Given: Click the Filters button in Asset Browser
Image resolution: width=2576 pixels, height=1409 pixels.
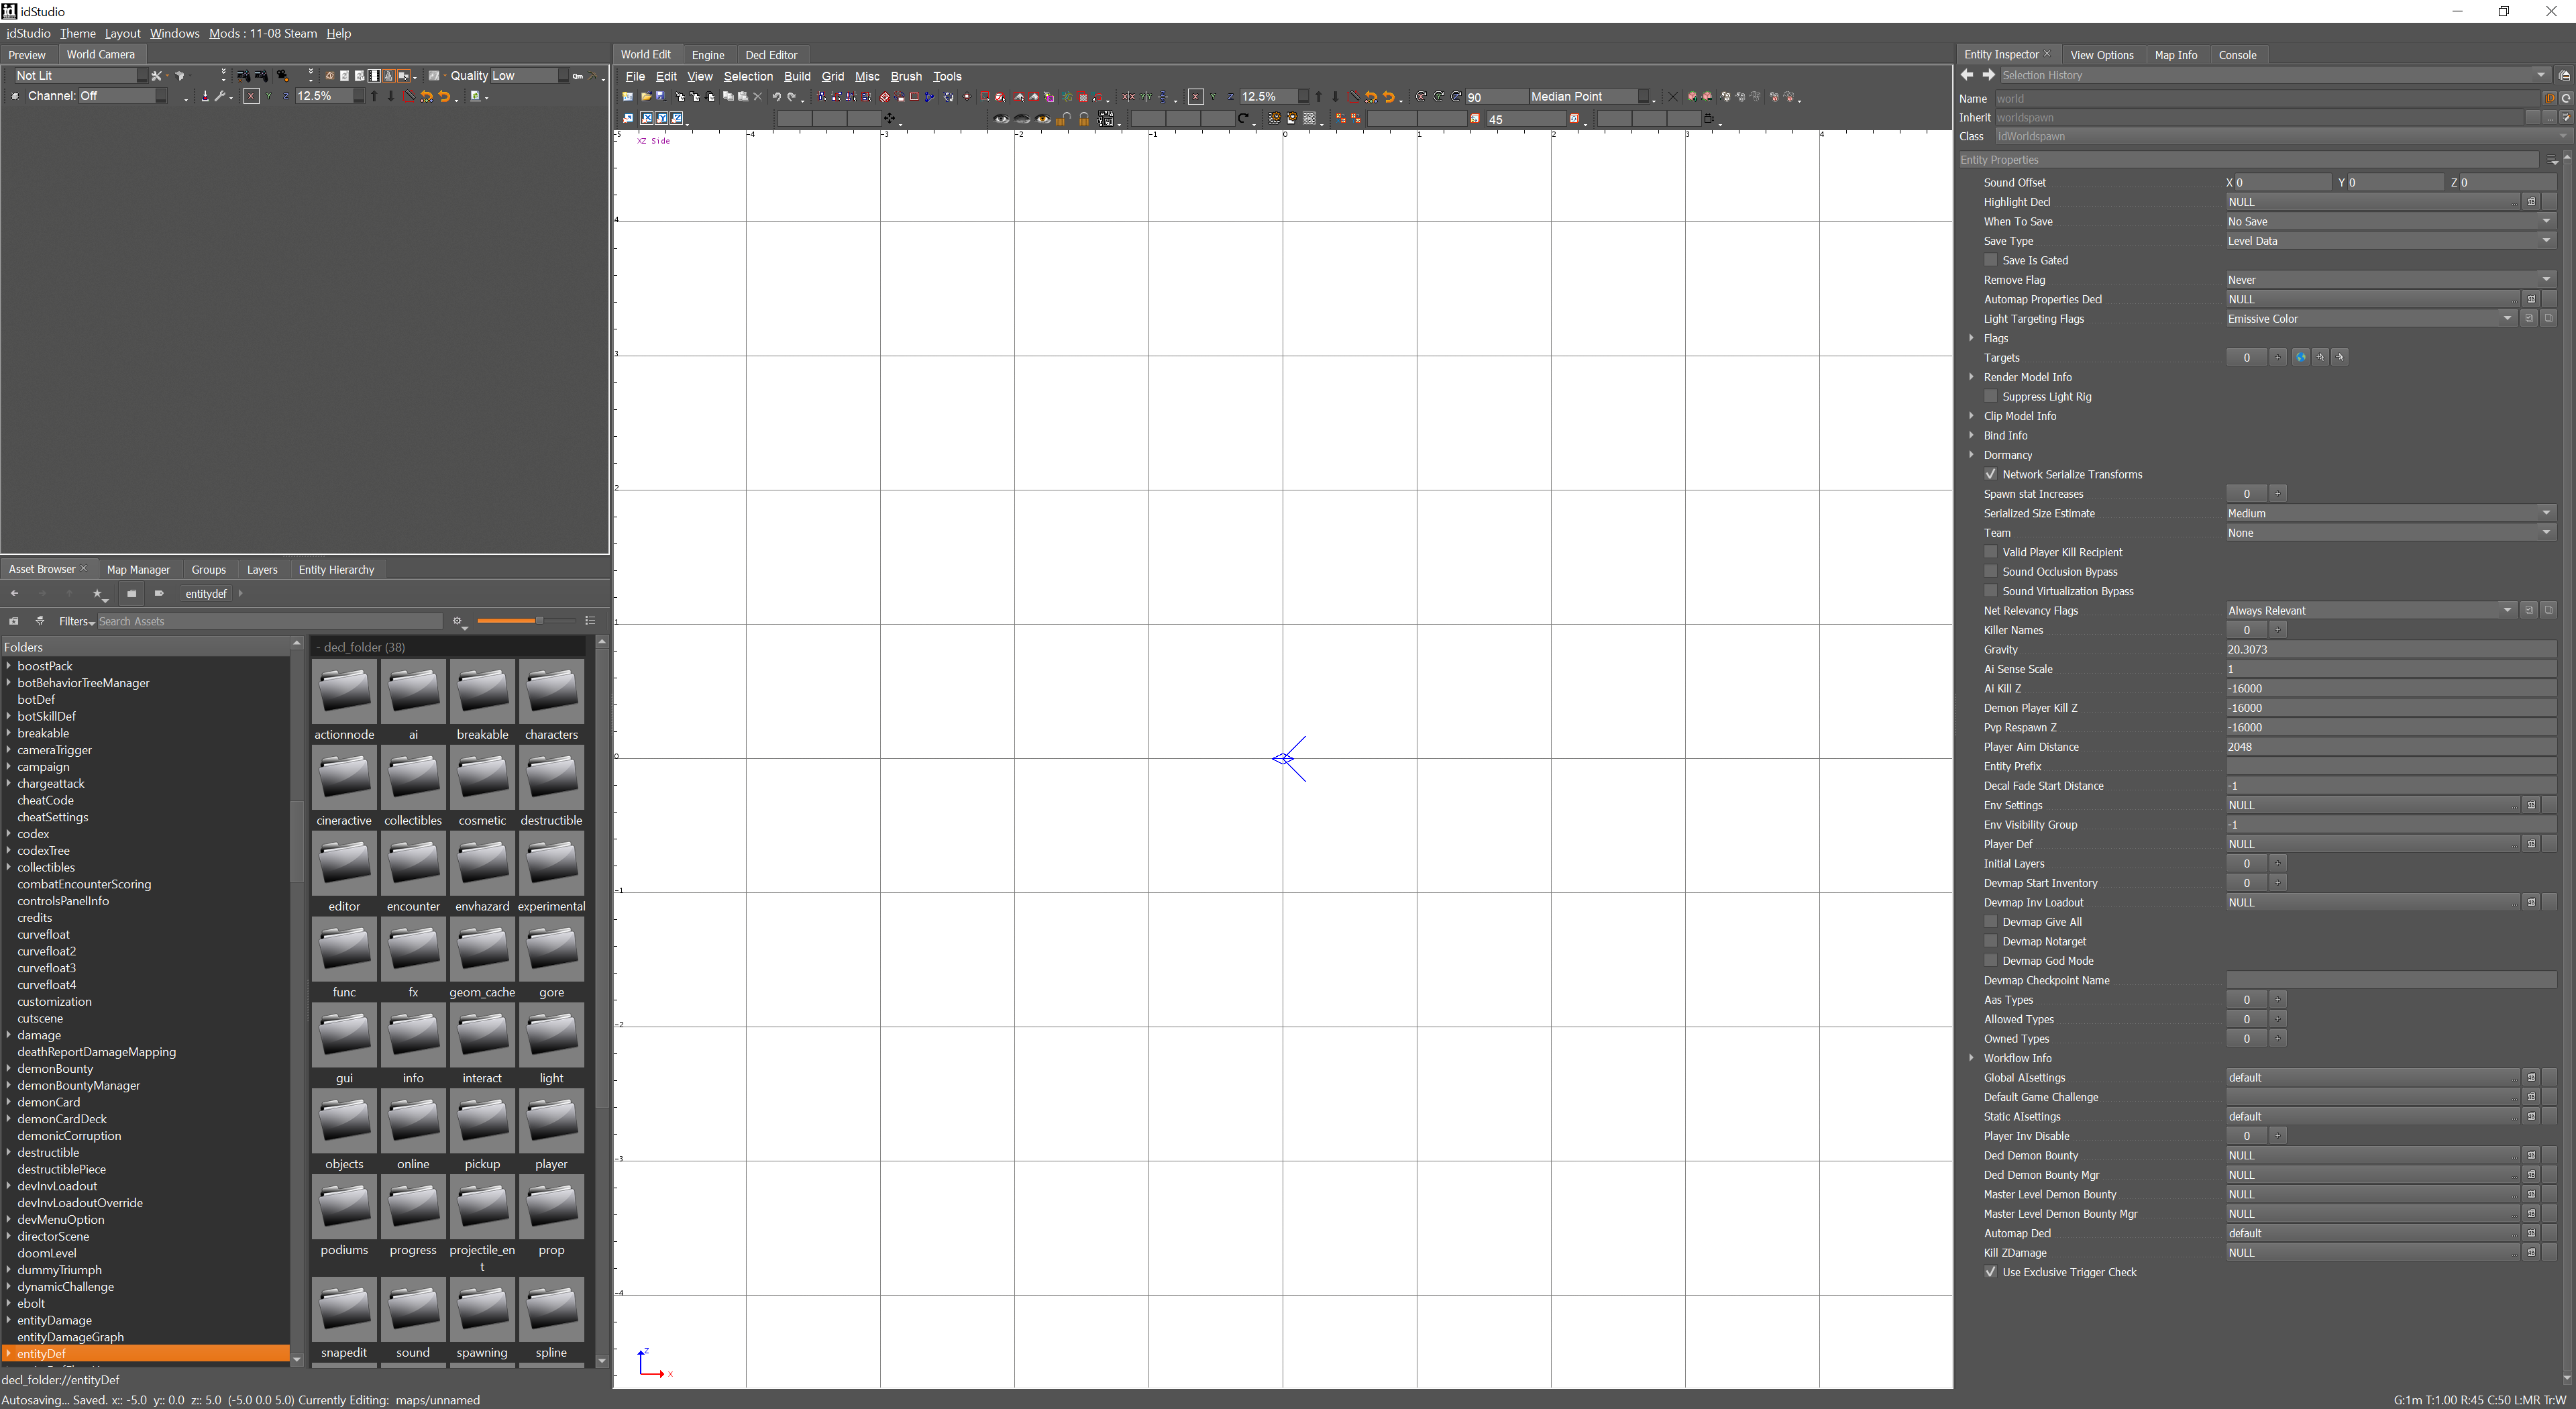Looking at the screenshot, I should [x=76, y=622].
